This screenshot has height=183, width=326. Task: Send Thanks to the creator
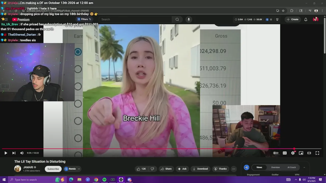220,169
